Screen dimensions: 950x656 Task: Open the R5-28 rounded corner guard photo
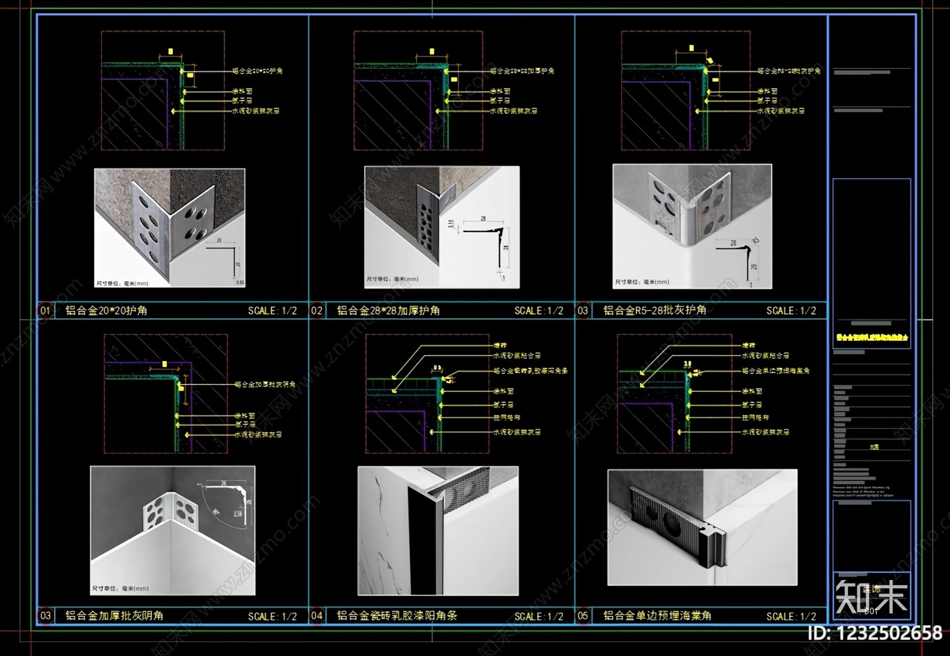692,227
